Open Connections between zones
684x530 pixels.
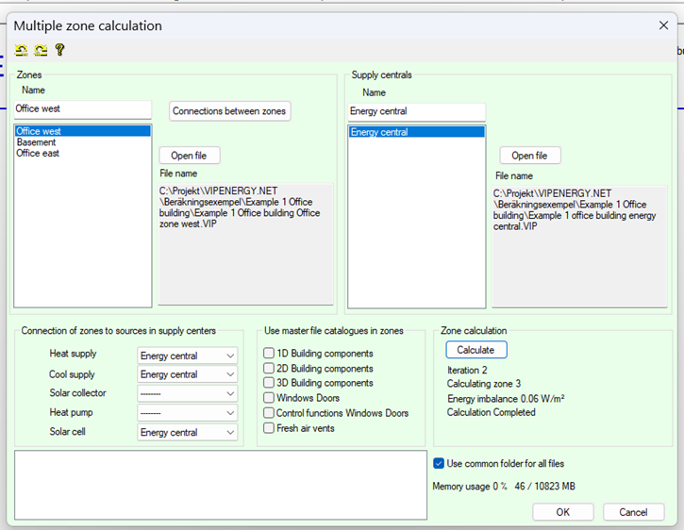coord(230,111)
